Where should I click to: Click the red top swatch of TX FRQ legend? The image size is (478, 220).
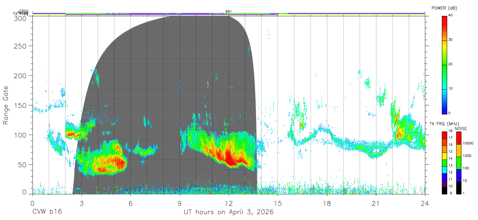(x=444, y=135)
